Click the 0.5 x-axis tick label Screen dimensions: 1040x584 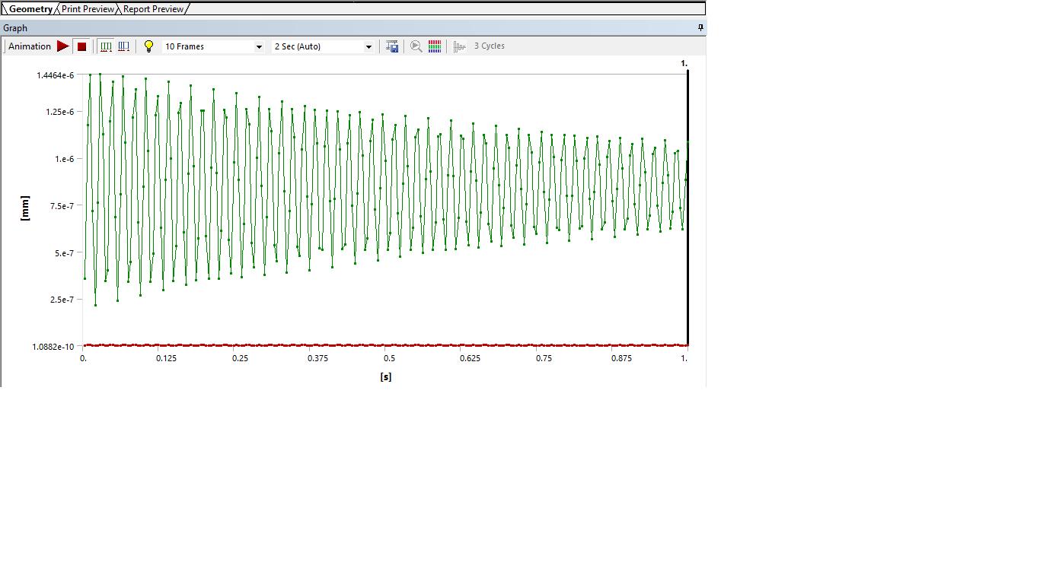click(389, 358)
